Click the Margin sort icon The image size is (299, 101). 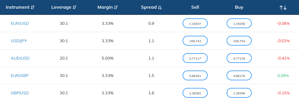coord(116,7)
